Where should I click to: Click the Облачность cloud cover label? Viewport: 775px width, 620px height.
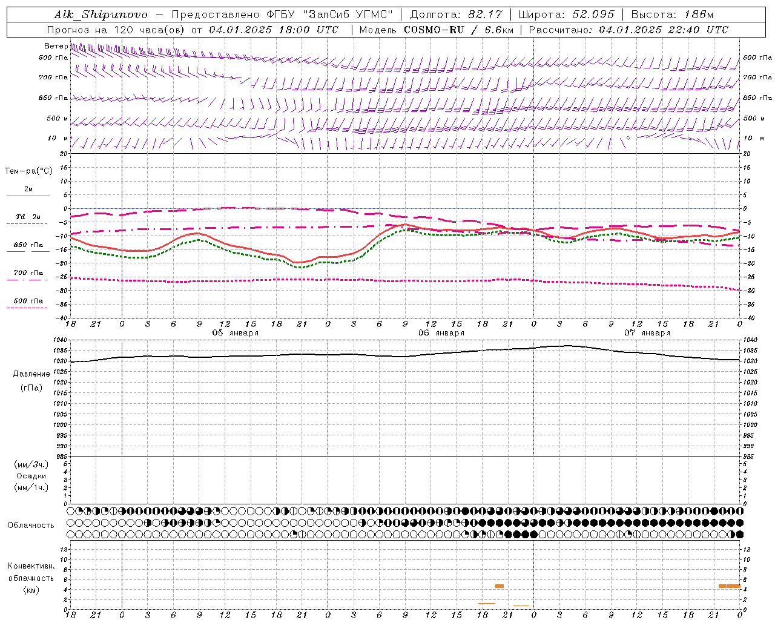[x=31, y=525]
